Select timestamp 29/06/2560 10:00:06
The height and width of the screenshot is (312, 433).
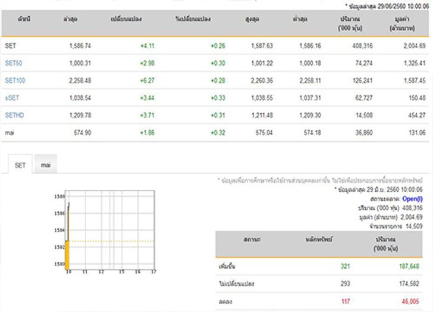tap(403, 6)
